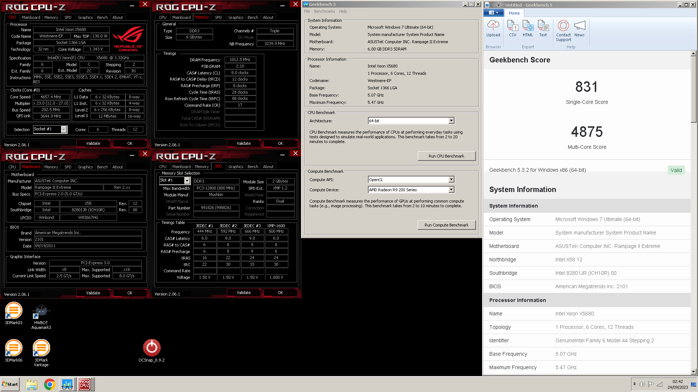The height and width of the screenshot is (392, 698).
Task: Click the BIOS Date field 09/19/2011
Action: point(88,246)
